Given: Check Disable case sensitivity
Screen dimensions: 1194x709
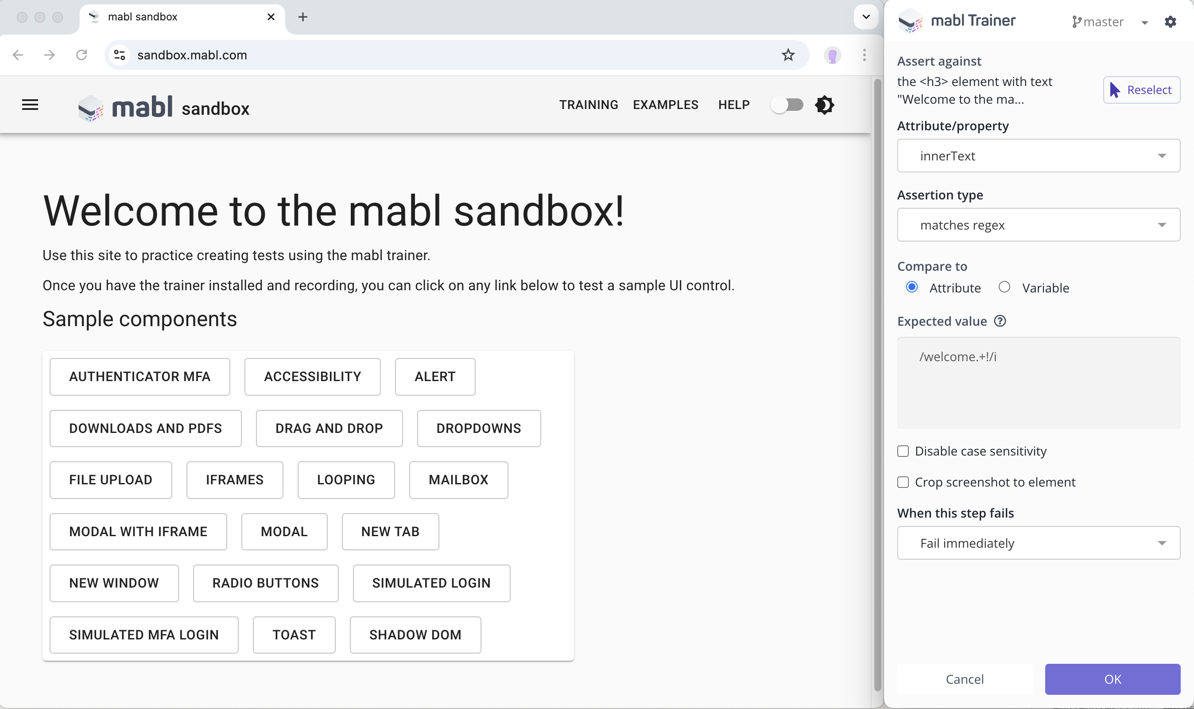Looking at the screenshot, I should (x=903, y=451).
